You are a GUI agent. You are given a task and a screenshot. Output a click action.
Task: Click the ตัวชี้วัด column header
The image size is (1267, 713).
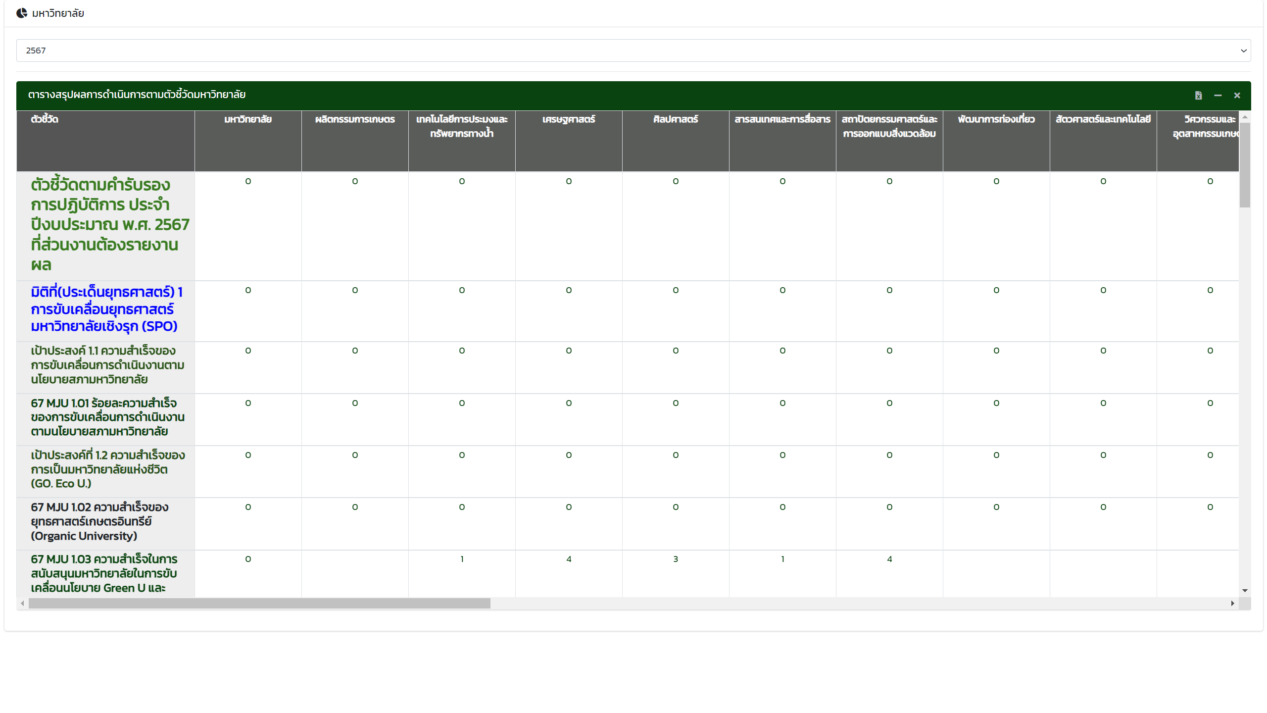tap(45, 119)
